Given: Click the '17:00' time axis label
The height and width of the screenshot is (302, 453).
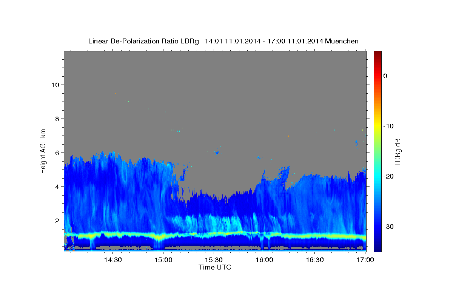Looking at the screenshot, I should coord(365,260).
